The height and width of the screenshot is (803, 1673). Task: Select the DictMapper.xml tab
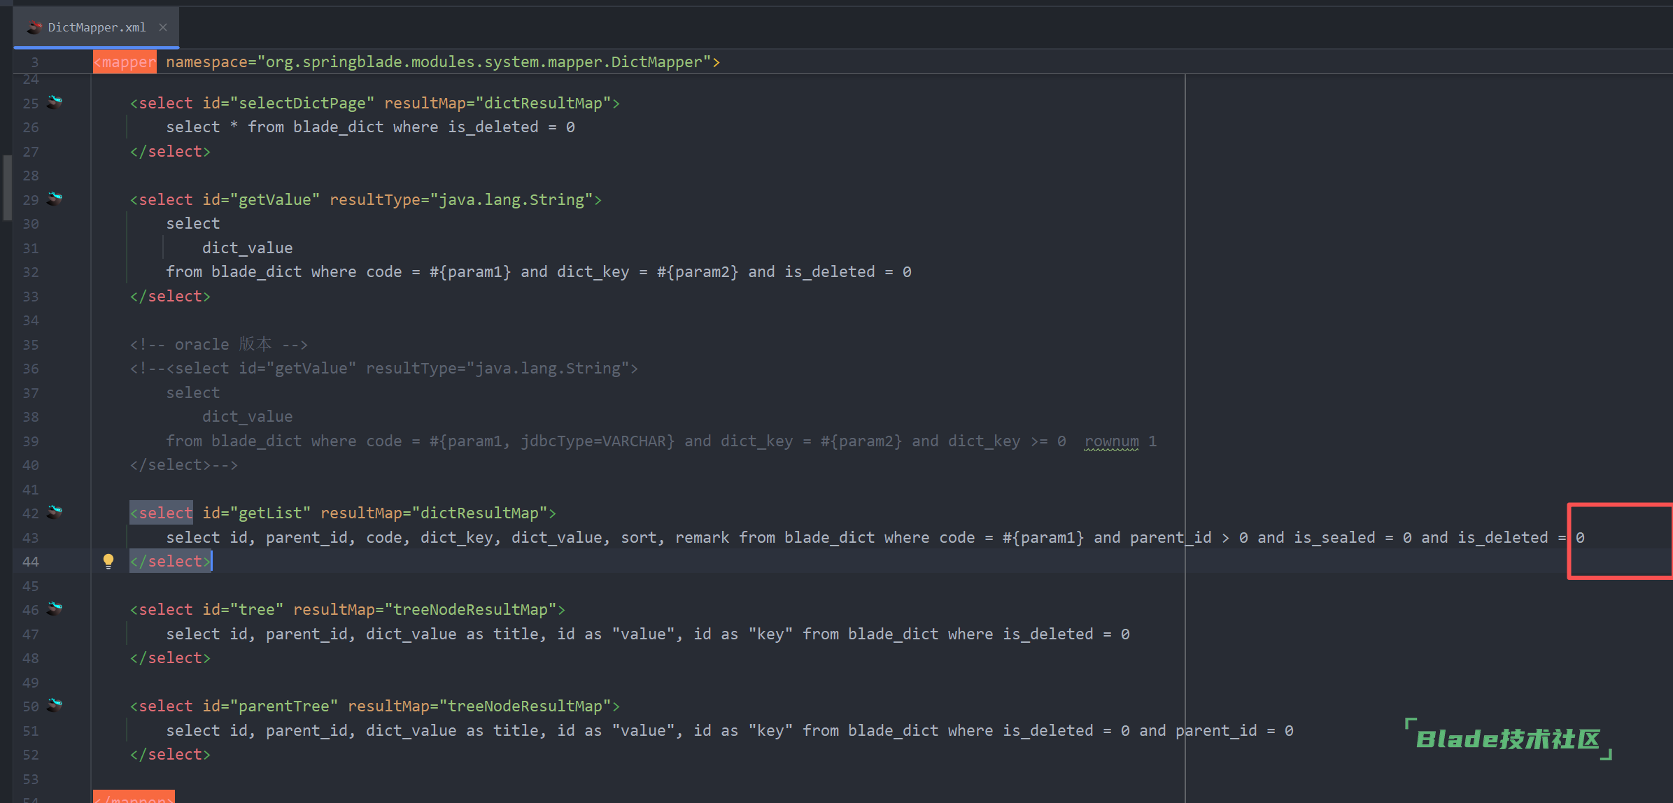click(97, 27)
